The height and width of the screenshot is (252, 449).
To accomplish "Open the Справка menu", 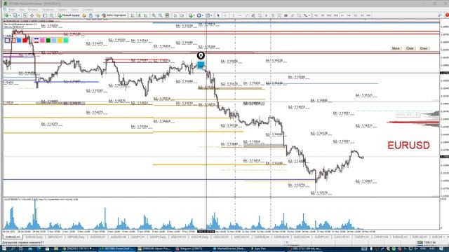I will pyautogui.click(x=88, y=9).
